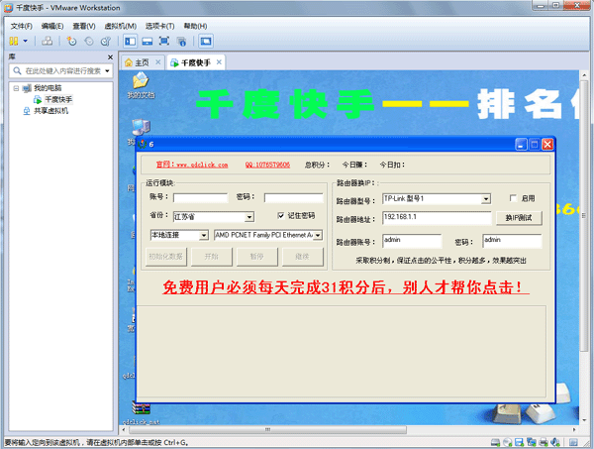Click the 开始 button
This screenshot has width=594, height=449.
[x=212, y=257]
